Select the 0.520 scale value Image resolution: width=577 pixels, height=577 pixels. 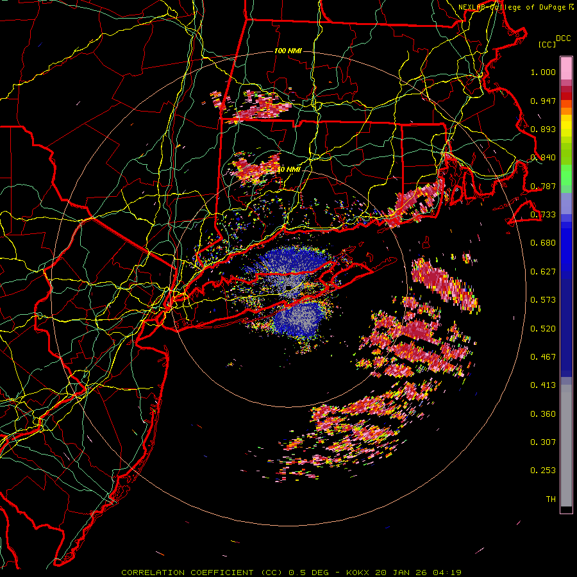tap(543, 329)
